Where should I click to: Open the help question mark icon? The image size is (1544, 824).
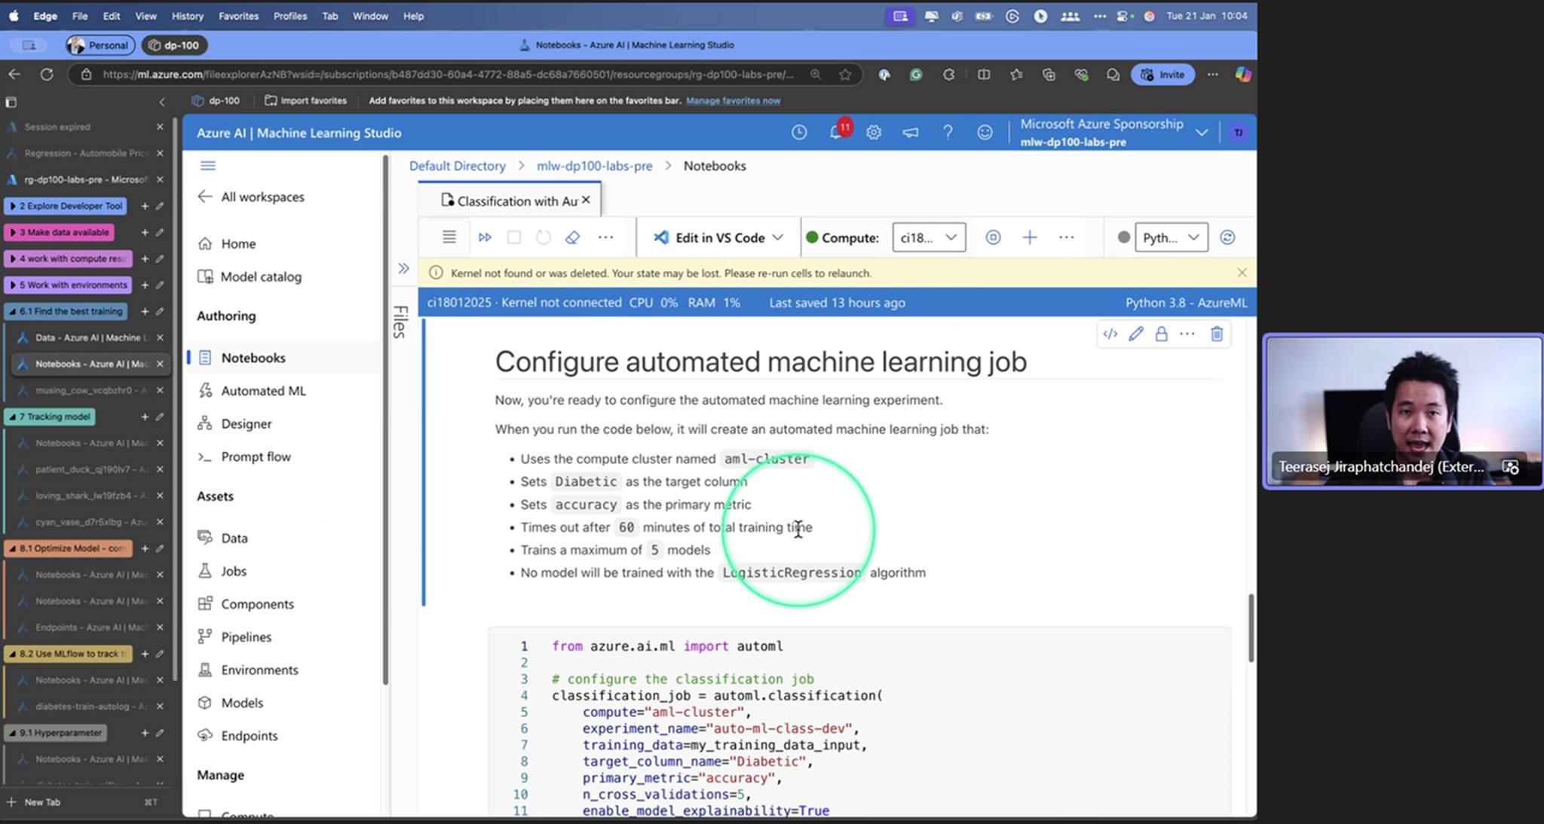coord(947,133)
